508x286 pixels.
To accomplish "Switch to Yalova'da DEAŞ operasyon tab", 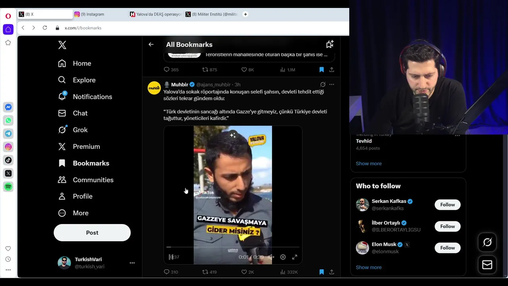I will click(156, 14).
